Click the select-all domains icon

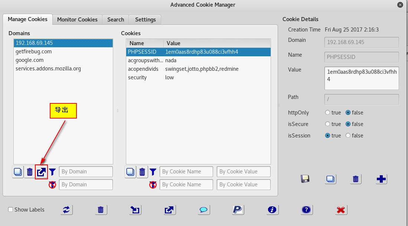pos(18,172)
